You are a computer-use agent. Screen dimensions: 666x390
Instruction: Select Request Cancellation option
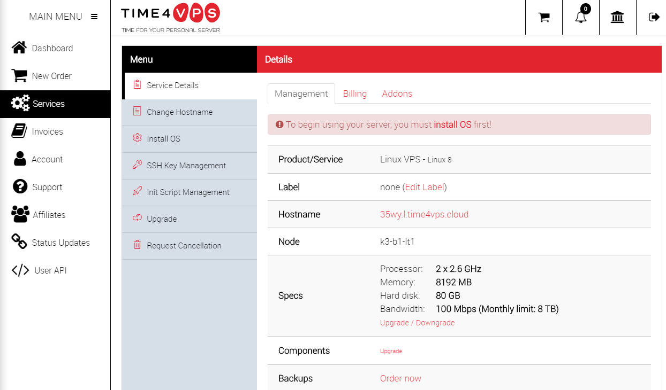click(190, 246)
